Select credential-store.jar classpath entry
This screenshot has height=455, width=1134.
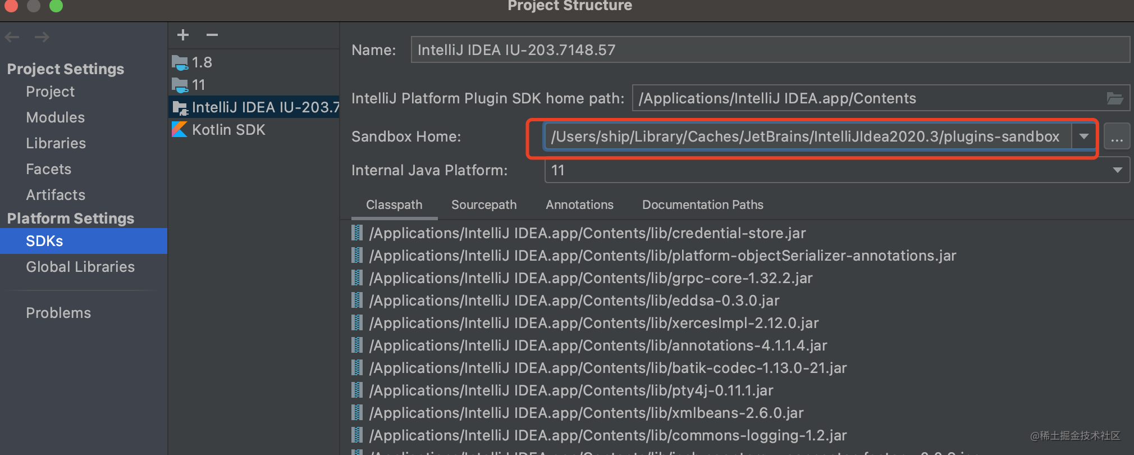coord(587,233)
